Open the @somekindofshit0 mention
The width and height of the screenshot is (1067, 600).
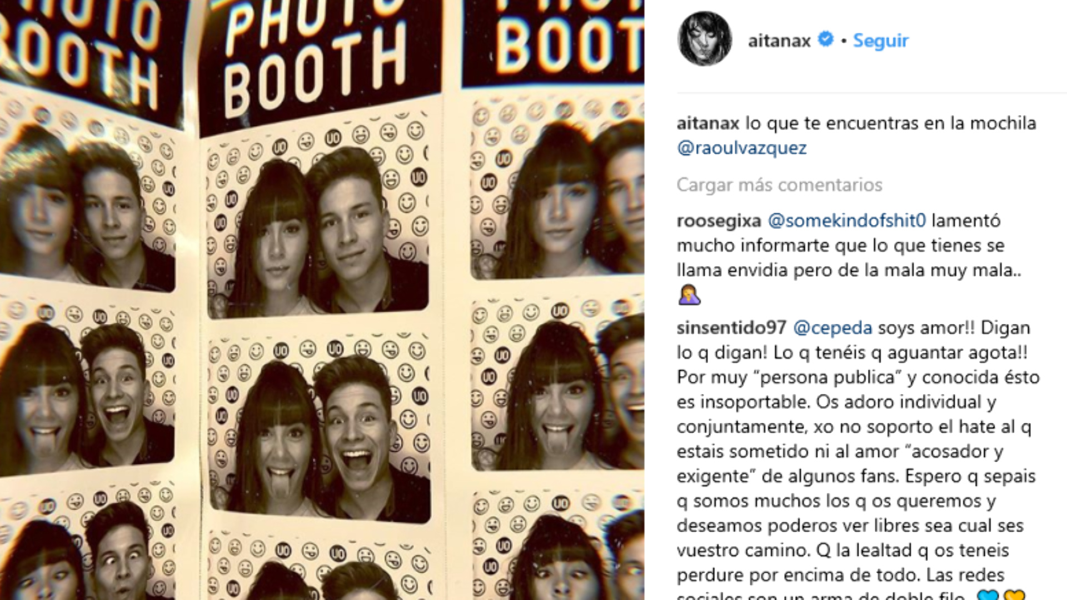click(x=847, y=221)
